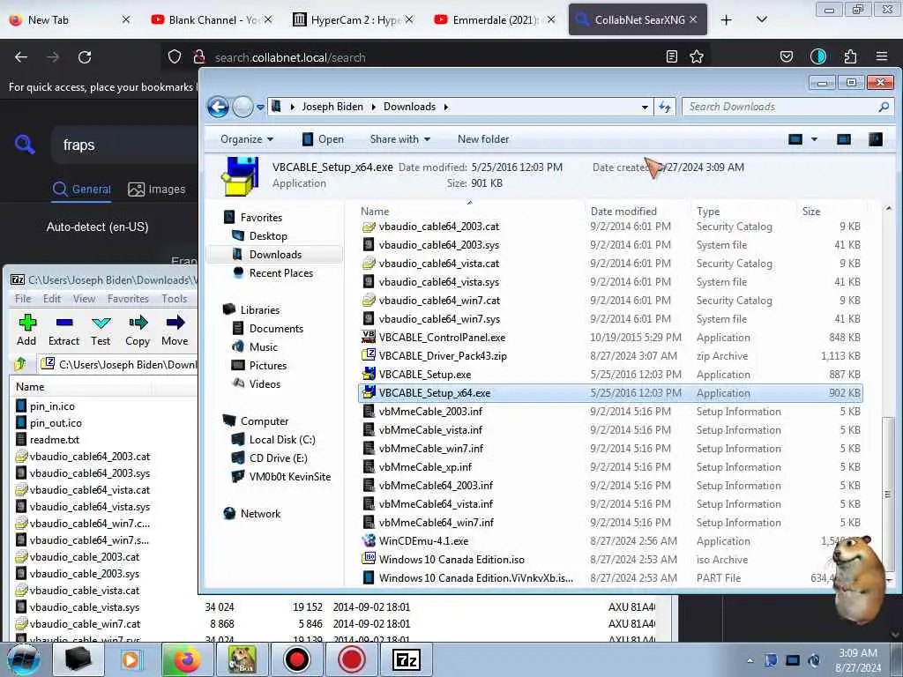This screenshot has height=677, width=903.
Task: Click Open button in Explorer toolbar
Action: click(323, 139)
